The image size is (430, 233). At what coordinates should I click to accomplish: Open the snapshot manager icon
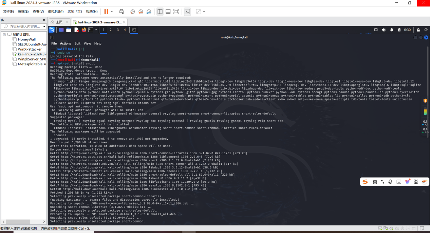point(149,12)
